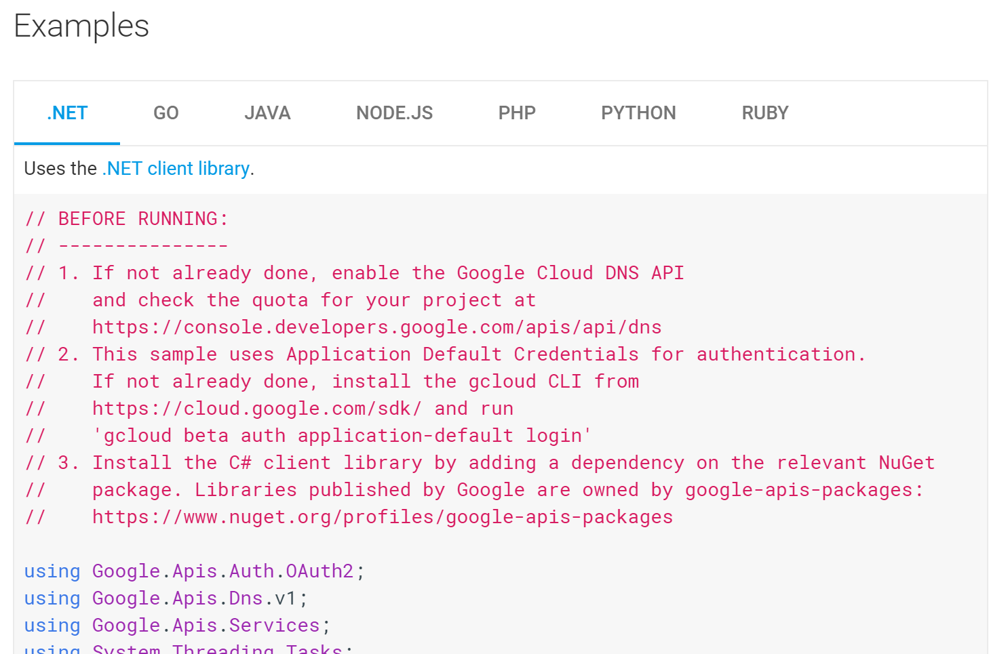This screenshot has width=1008, height=654.
Task: Click the cloud.google.com/sdk URL in the comment
Action: pyautogui.click(x=256, y=409)
